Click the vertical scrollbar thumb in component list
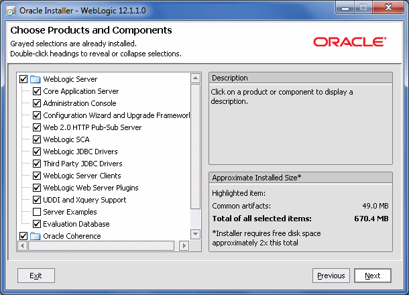 pyautogui.click(x=195, y=146)
